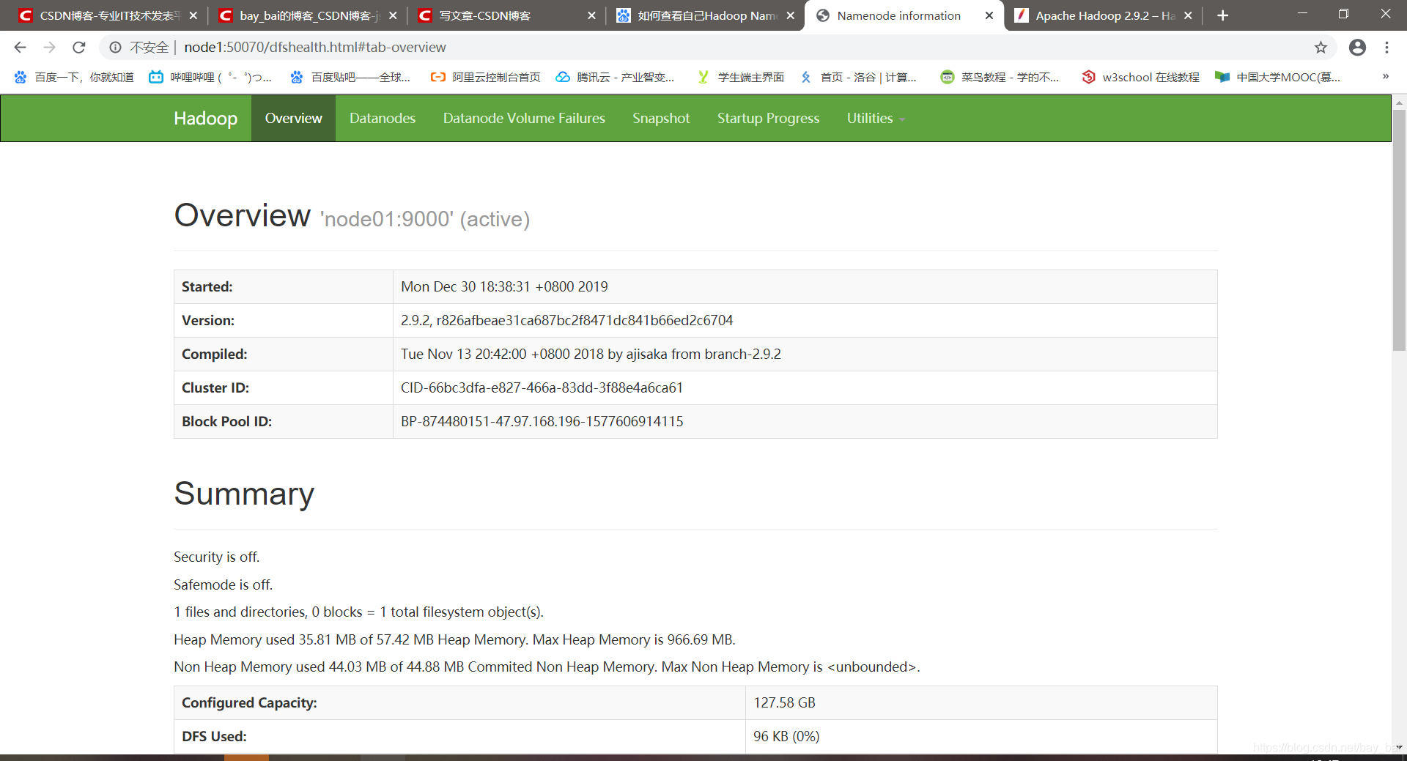Click the Heap Memory used line
Image resolution: width=1407 pixels, height=761 pixels.
[x=454, y=640]
